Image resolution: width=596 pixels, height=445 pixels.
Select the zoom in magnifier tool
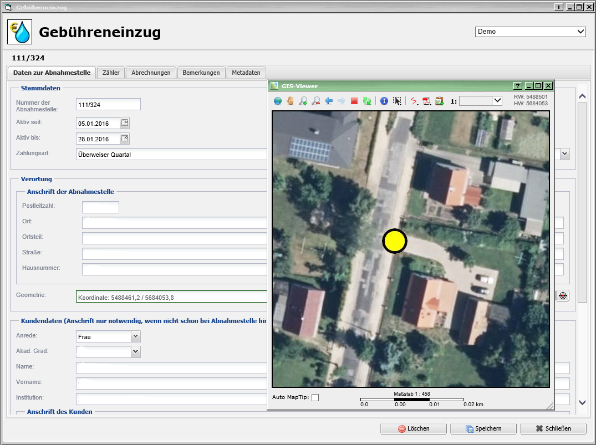point(303,101)
